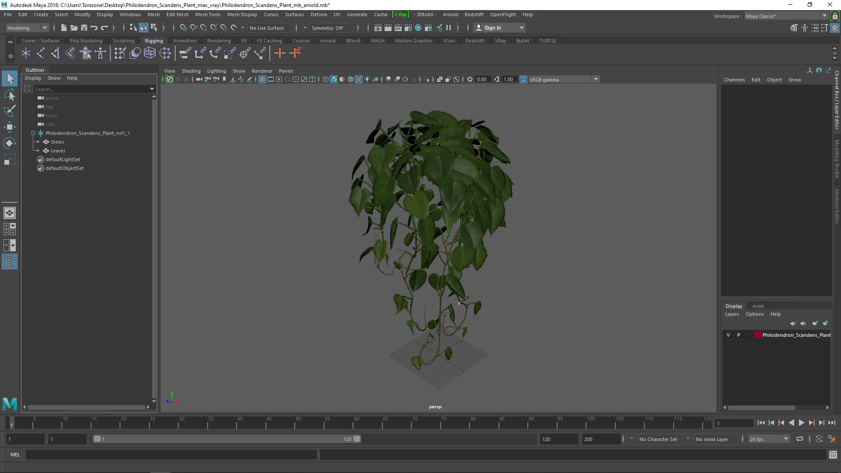Click the Save Scene icon

click(x=84, y=28)
